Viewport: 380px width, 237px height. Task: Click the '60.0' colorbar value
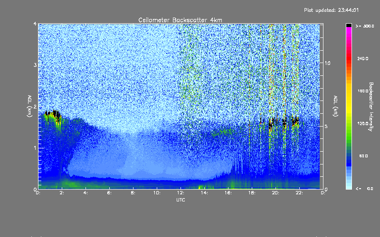click(363, 156)
